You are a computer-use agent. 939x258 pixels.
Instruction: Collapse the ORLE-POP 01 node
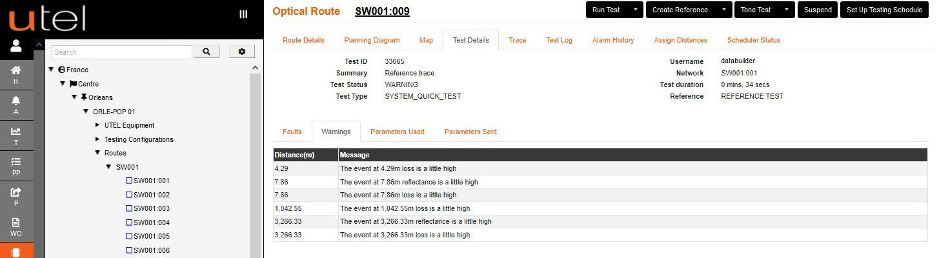point(86,112)
